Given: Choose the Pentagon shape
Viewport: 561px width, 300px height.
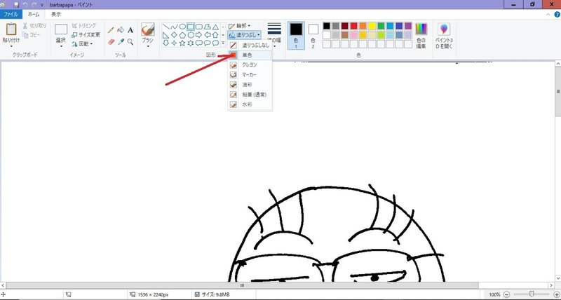Looking at the screenshot, I should [x=182, y=35].
